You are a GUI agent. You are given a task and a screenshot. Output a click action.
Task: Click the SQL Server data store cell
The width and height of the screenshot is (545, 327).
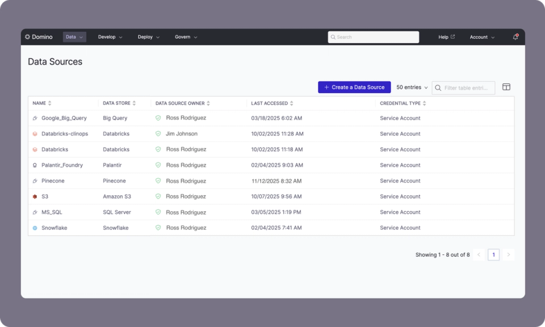coord(117,212)
